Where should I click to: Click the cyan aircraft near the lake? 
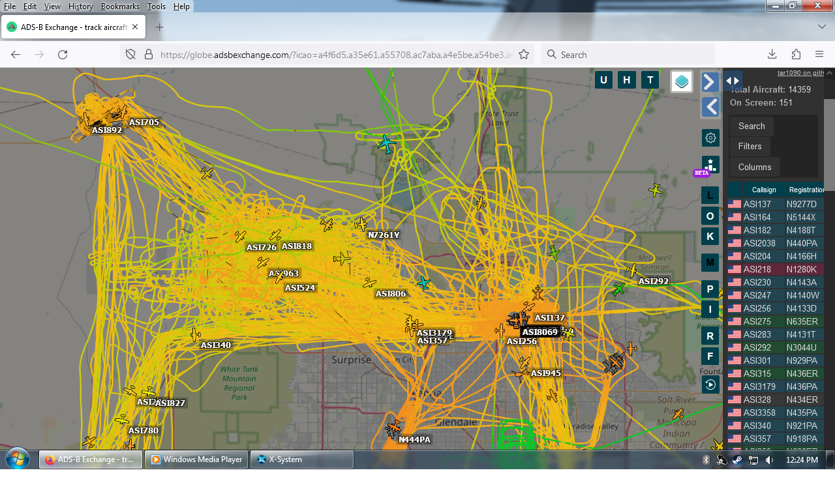[387, 143]
